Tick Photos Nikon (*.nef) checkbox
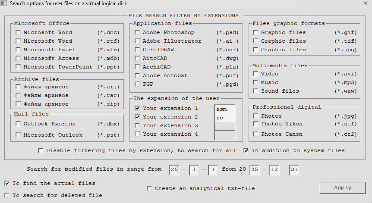The height and width of the screenshot is (203, 372). coord(255,124)
